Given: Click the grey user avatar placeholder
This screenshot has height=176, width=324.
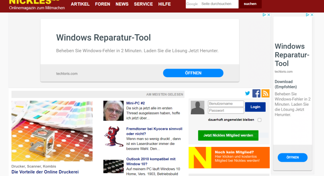Looking at the screenshot, I should tap(198, 107).
